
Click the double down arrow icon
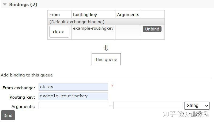coord(106,48)
